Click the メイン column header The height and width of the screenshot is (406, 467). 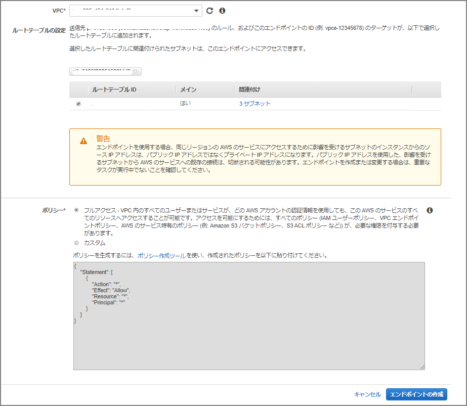point(188,89)
